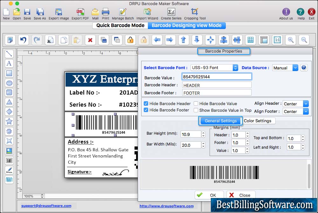Click the Cut scissors icon

point(50,40)
